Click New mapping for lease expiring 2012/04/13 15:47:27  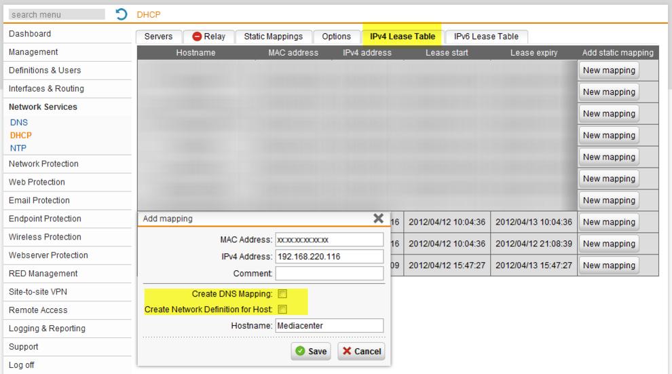coord(609,265)
